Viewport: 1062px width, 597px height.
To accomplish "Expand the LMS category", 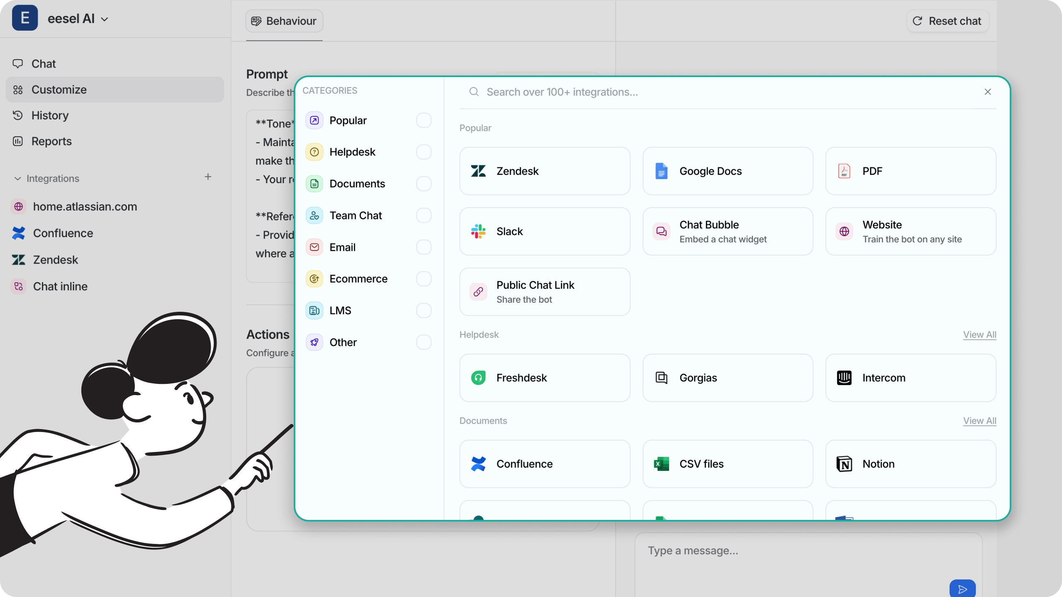I will pyautogui.click(x=340, y=310).
